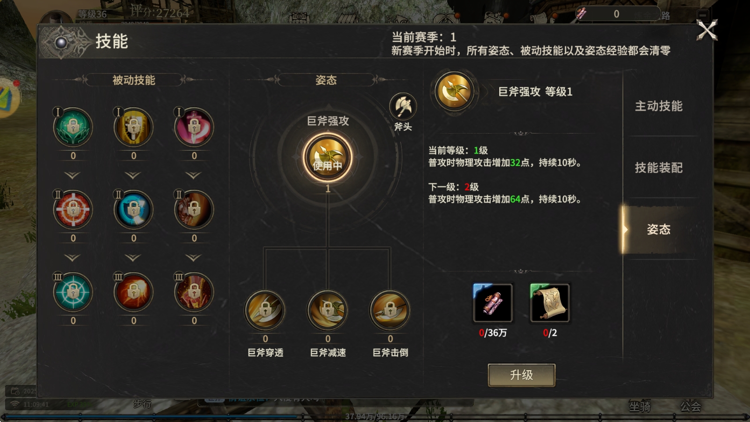Click the 升级 upgrade button

pos(522,375)
